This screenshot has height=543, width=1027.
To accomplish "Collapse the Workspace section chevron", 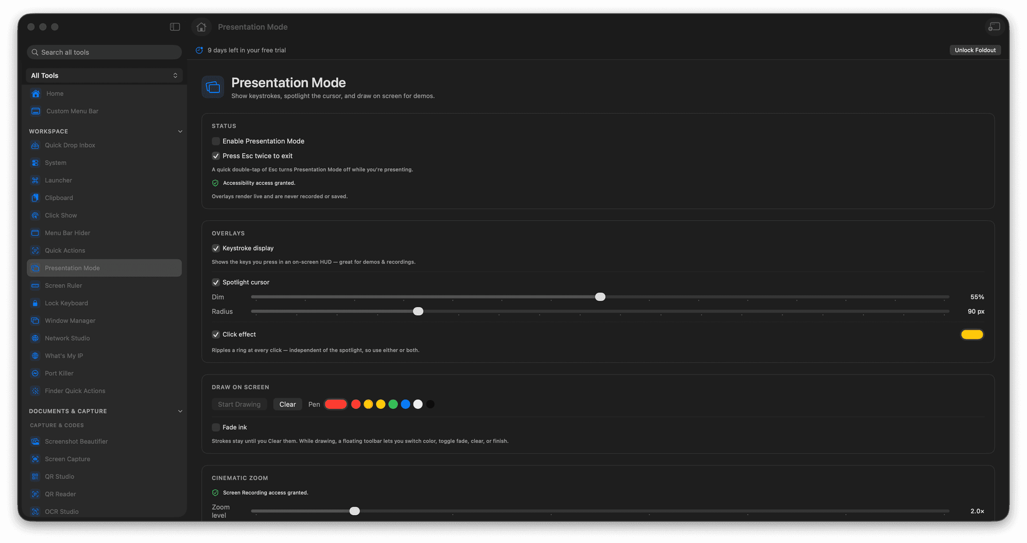I will [180, 131].
